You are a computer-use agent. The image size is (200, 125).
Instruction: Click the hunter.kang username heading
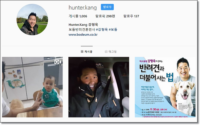tap(83, 7)
